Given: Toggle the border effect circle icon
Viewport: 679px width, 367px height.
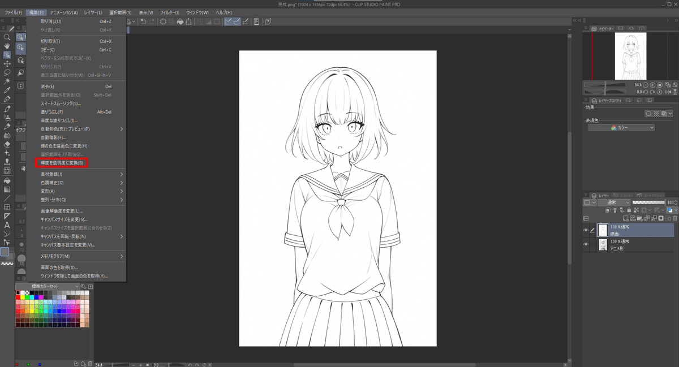Looking at the screenshot, I should point(648,114).
